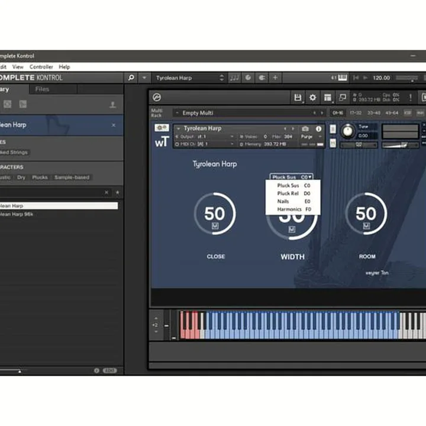
Task: Click the EDIT button below the results
Action: tap(110, 370)
